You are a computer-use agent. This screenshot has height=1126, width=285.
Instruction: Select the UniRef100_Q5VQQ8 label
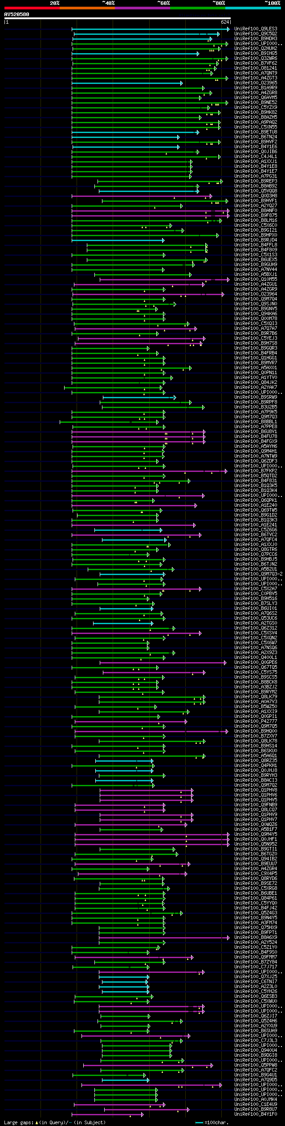[256, 191]
